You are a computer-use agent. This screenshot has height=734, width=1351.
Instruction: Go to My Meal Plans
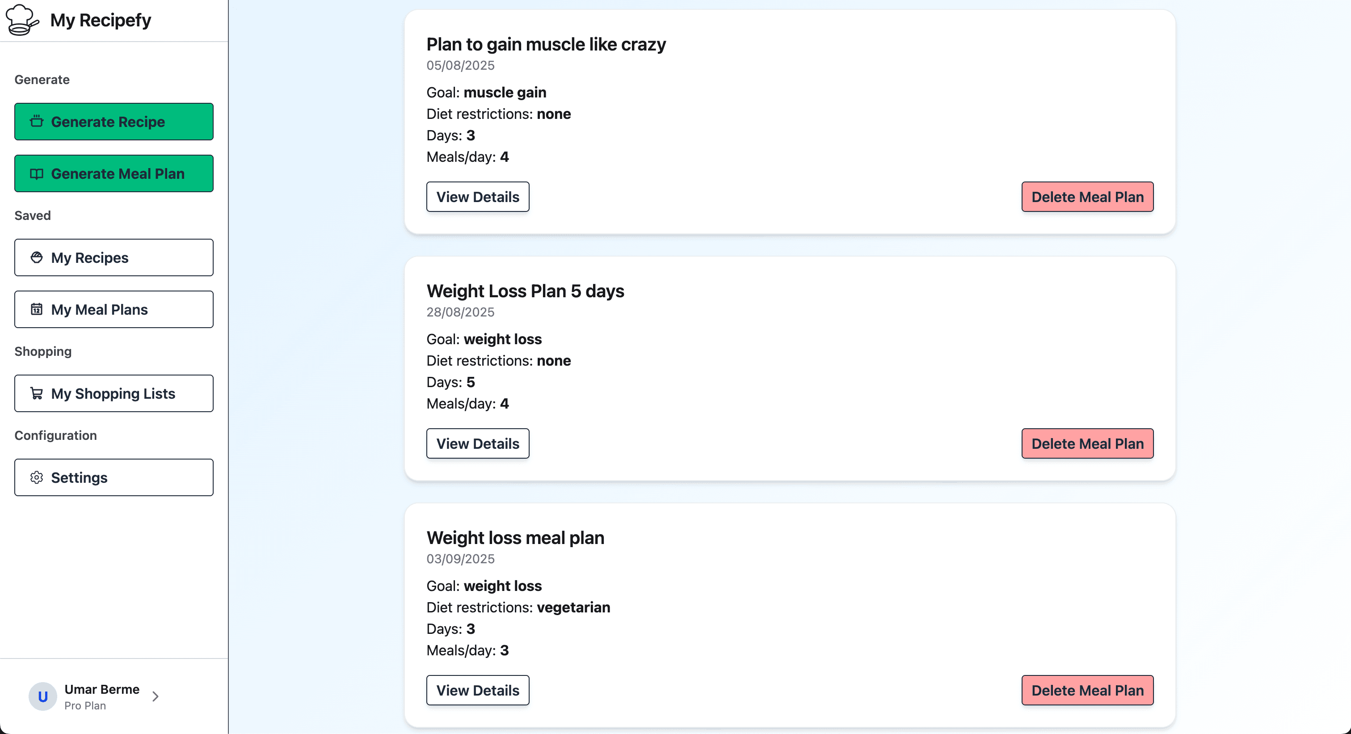(114, 309)
